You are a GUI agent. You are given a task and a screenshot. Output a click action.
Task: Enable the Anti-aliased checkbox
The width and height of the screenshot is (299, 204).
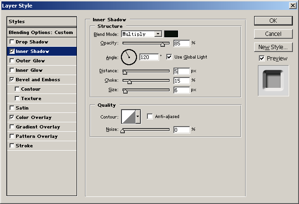click(x=150, y=116)
